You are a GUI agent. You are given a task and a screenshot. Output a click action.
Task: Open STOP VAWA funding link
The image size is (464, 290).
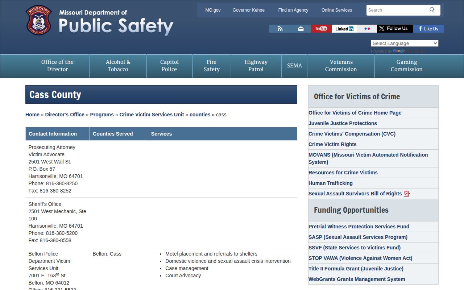pos(360,258)
